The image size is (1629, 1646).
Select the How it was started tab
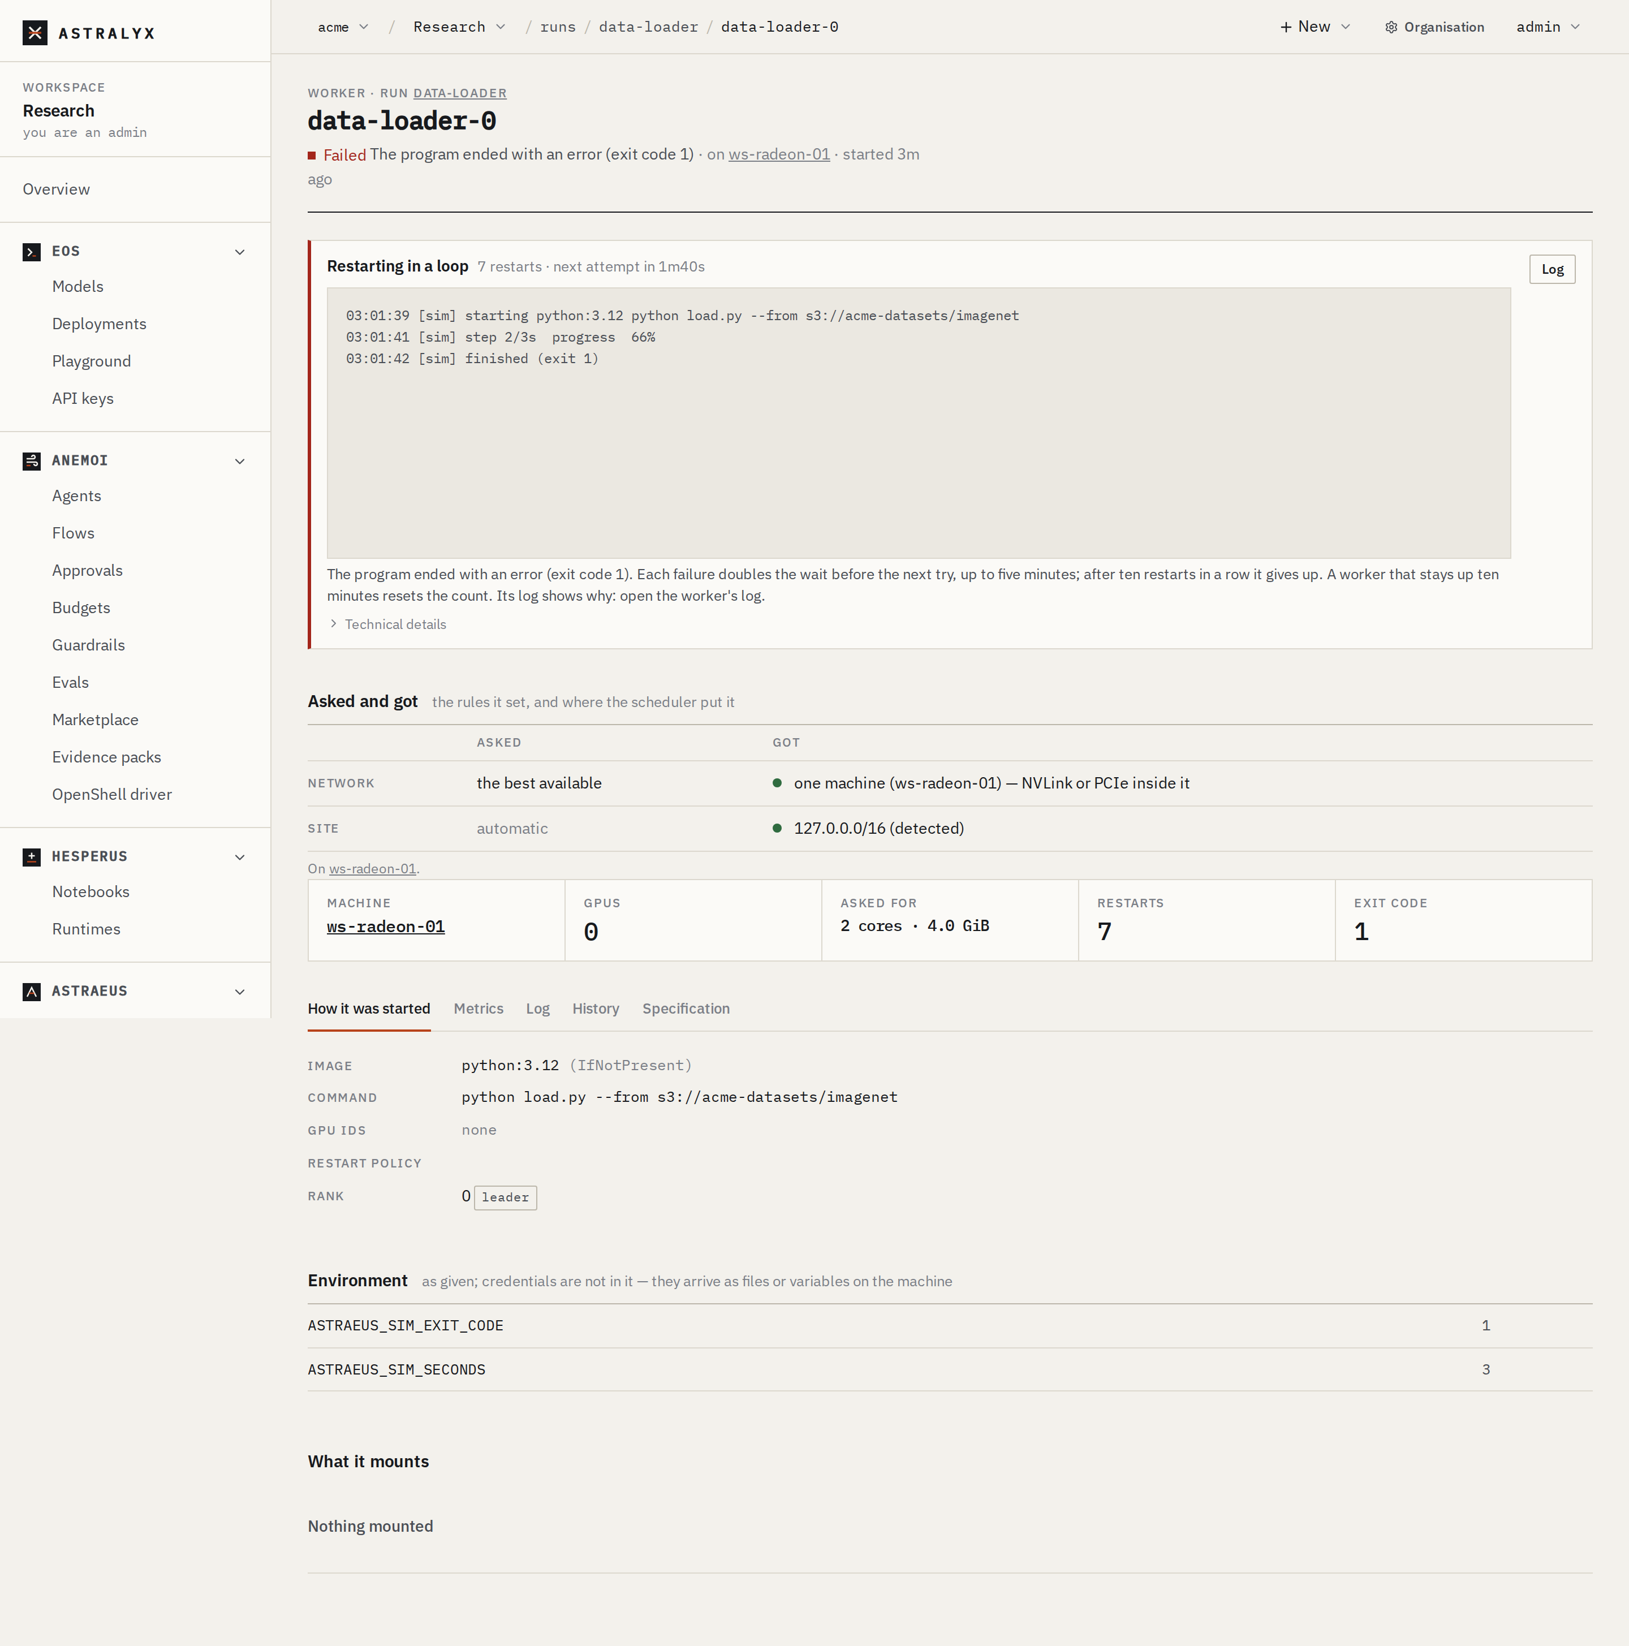click(x=369, y=1009)
